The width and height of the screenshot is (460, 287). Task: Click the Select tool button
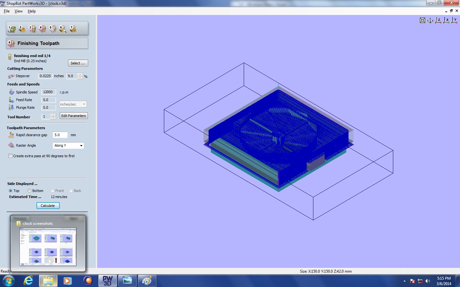pos(78,63)
